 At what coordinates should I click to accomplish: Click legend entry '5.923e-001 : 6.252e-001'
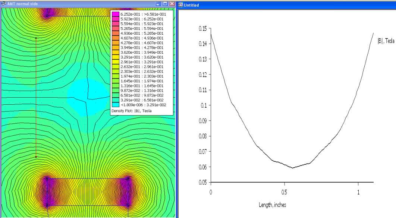tap(142, 19)
